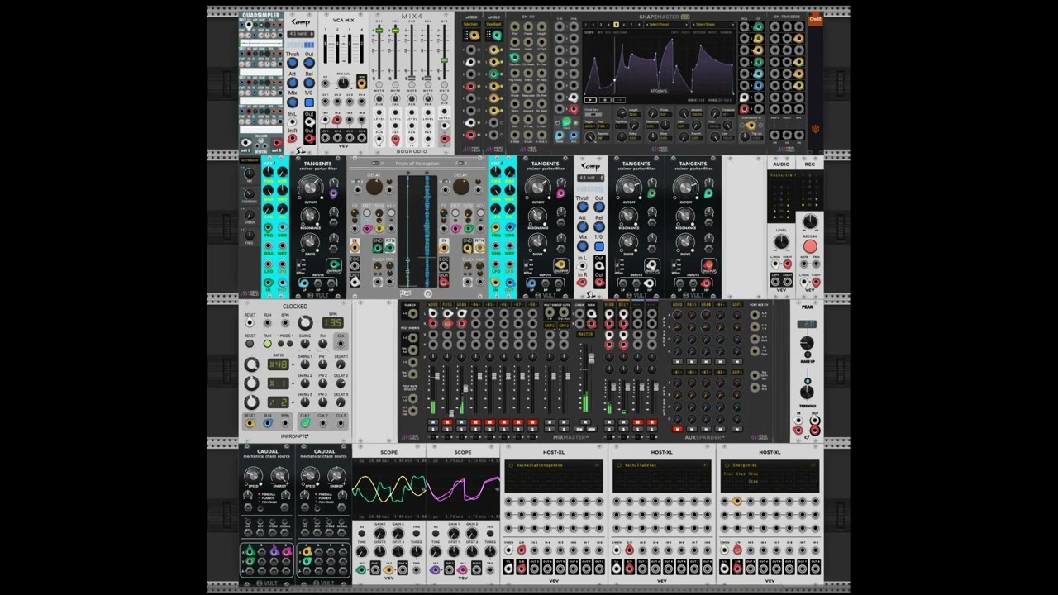Click the TRESHOLD knob on the Peak module

coord(807,392)
